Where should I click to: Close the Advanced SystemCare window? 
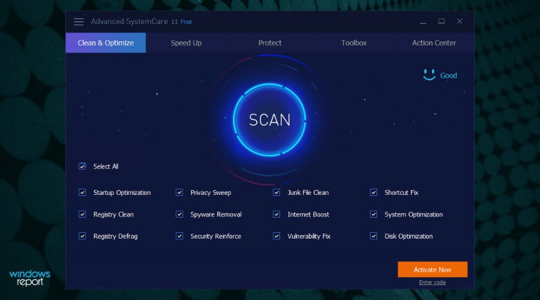pyautogui.click(x=460, y=22)
